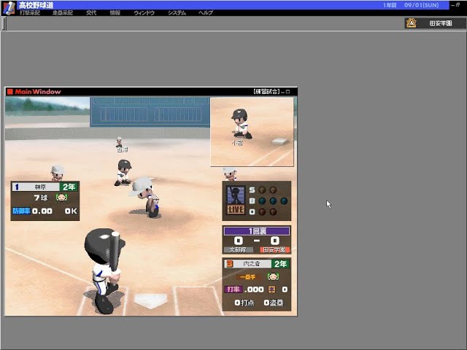Click the 0K strikeout count text
The height and width of the screenshot is (350, 467).
[x=71, y=211]
